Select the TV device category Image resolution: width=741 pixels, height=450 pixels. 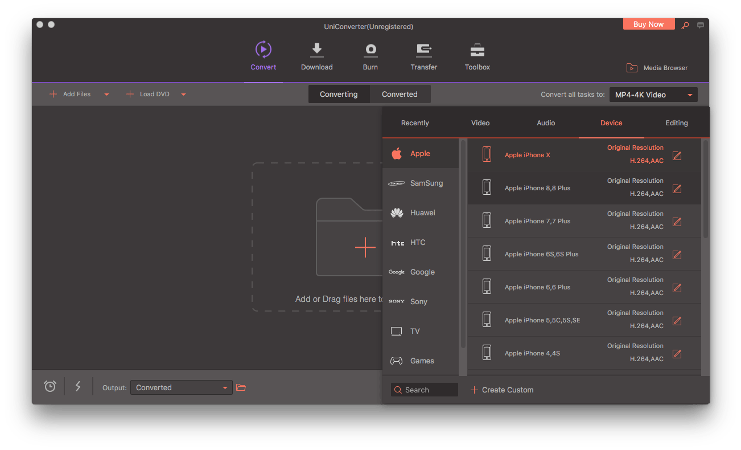421,331
